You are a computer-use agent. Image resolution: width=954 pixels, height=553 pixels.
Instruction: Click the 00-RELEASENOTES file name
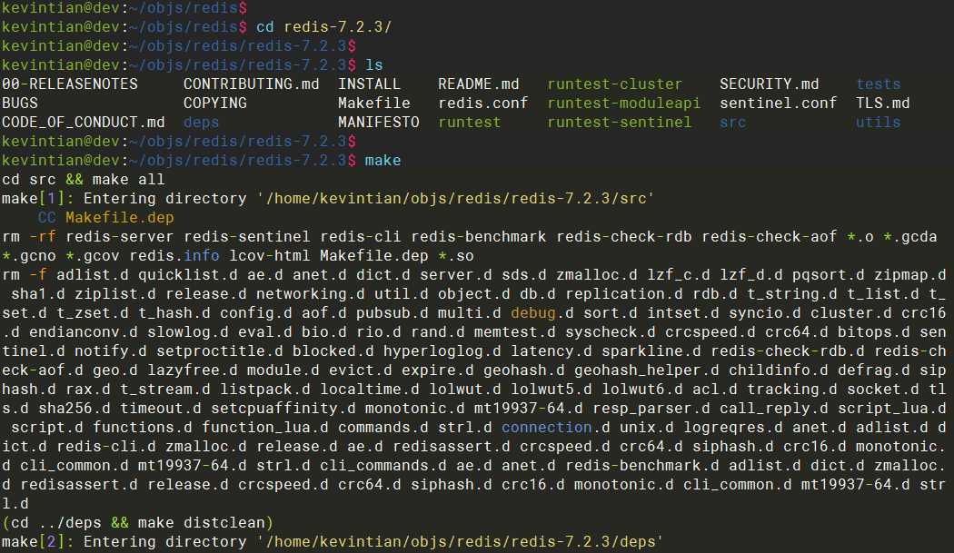(70, 84)
